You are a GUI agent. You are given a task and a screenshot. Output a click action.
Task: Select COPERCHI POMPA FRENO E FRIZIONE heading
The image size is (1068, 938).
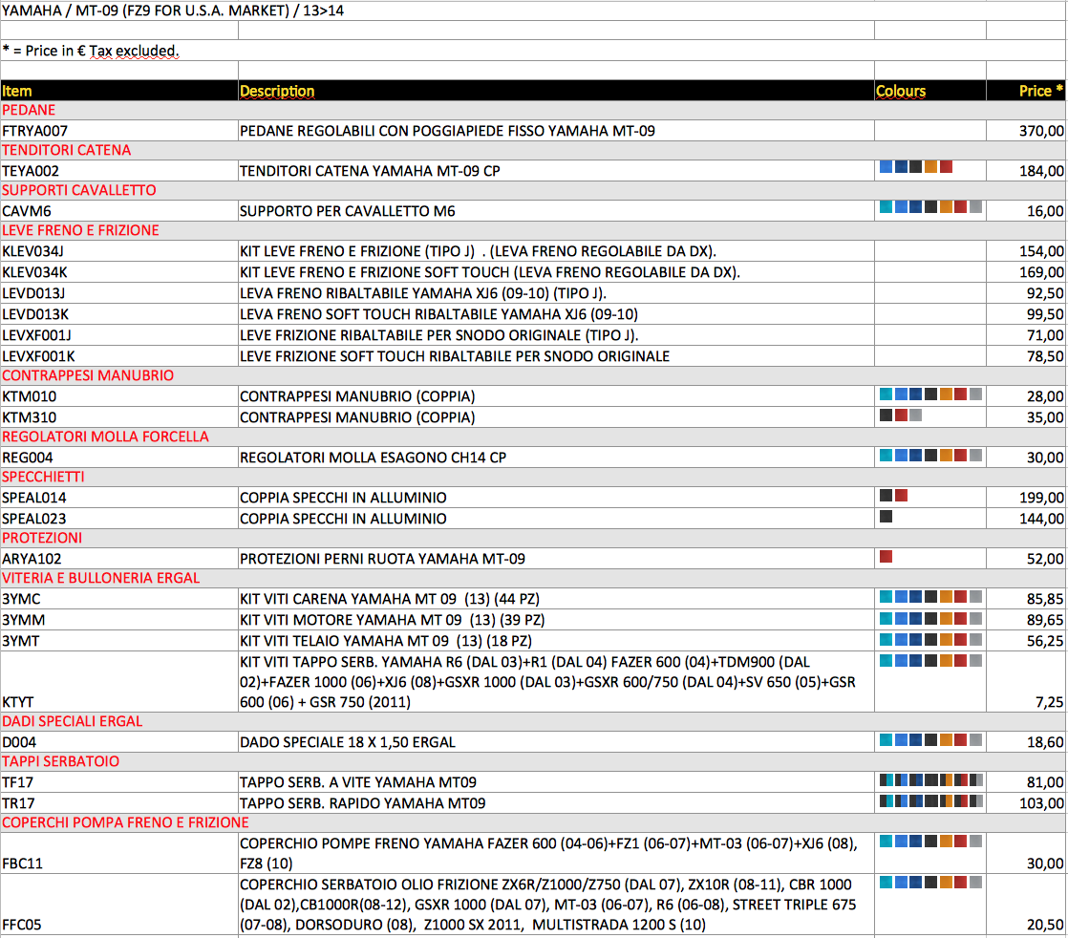click(125, 822)
